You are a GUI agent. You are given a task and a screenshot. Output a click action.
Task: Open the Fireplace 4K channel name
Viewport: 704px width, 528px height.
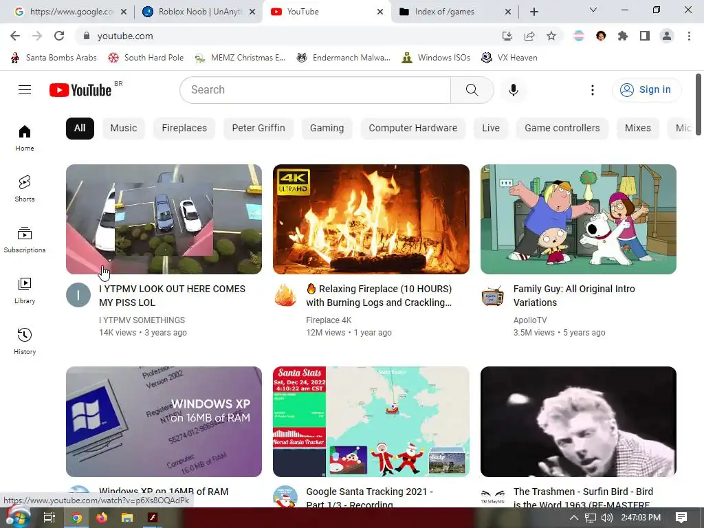(x=329, y=320)
